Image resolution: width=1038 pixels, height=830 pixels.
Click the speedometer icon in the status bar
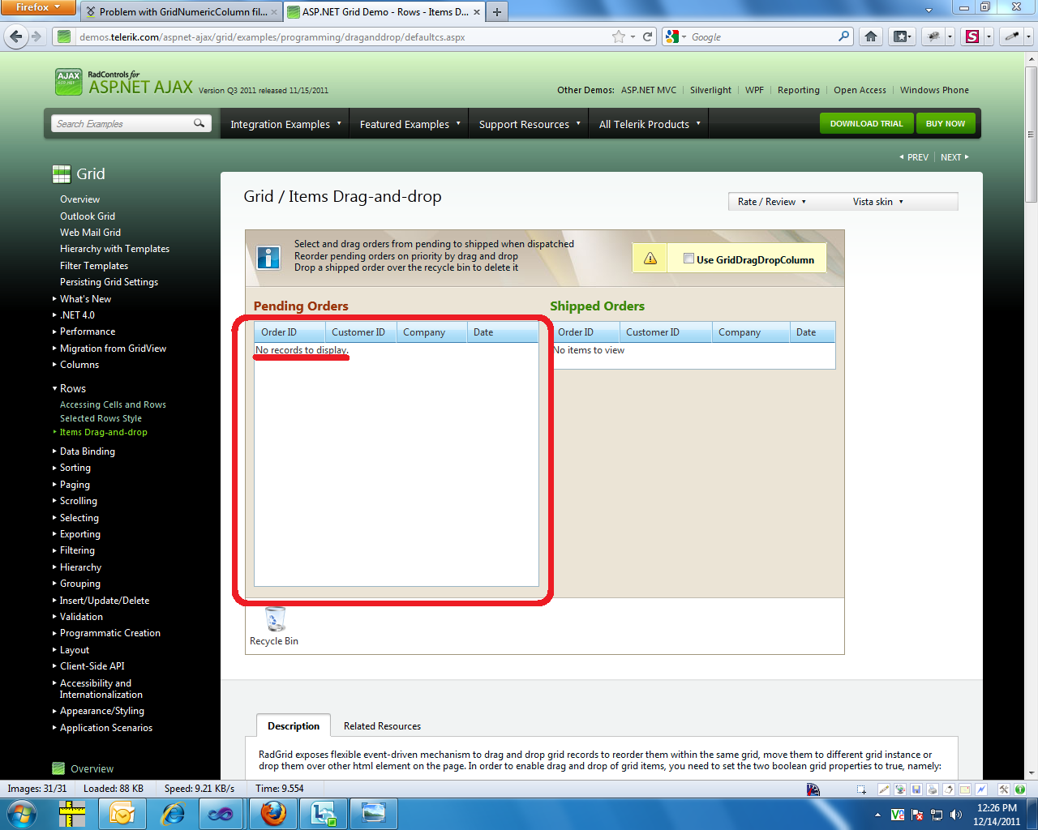coord(813,789)
